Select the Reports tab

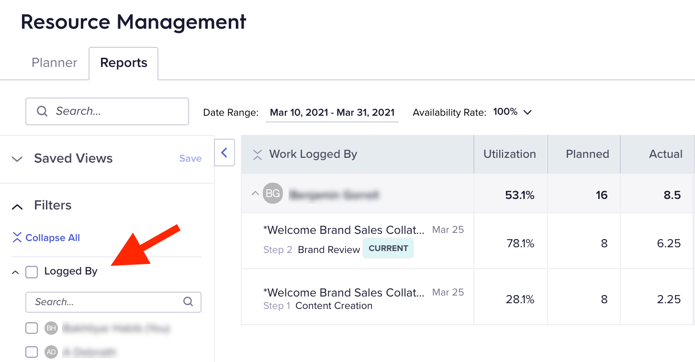[123, 63]
